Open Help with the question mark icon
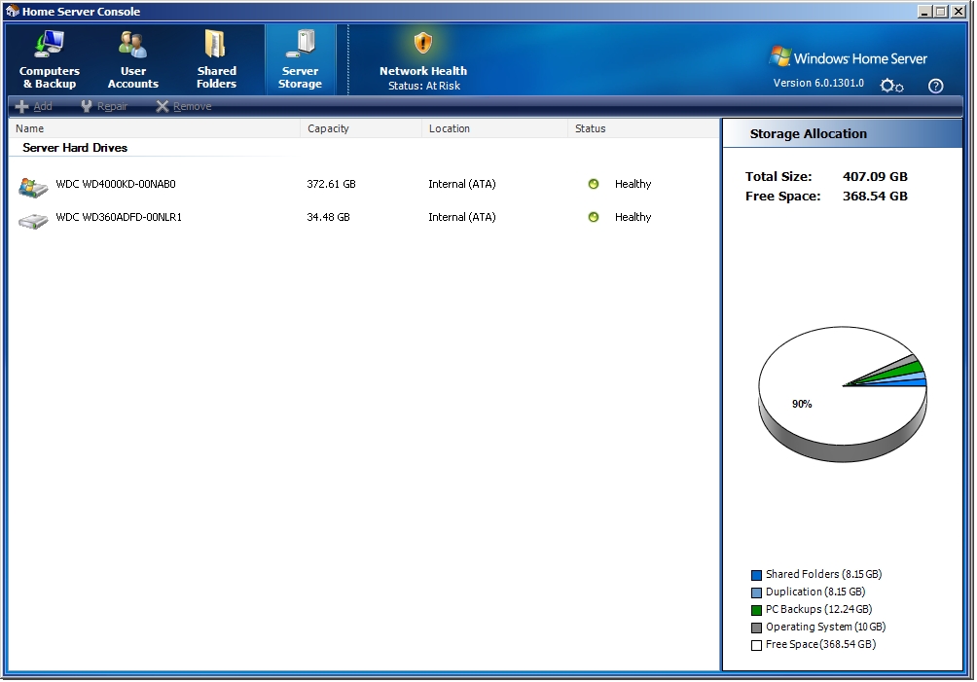This screenshot has height=682, width=977. [935, 86]
